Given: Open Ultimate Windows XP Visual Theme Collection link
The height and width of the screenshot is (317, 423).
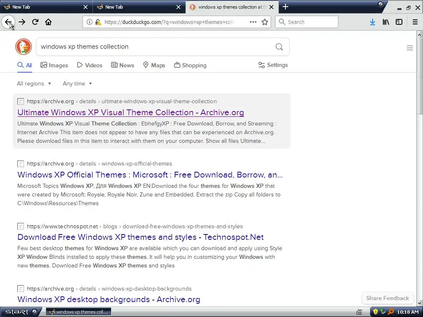Looking at the screenshot, I should tap(131, 112).
